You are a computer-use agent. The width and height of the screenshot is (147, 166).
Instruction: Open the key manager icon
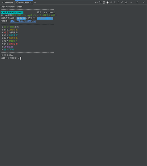115,2
